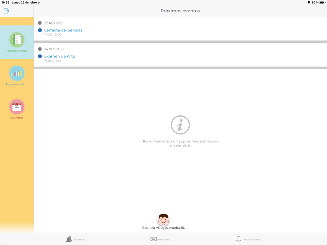Image resolution: width=327 pixels, height=245 pixels.
Task: Open the Semana de ciencias event
Action: (63, 30)
